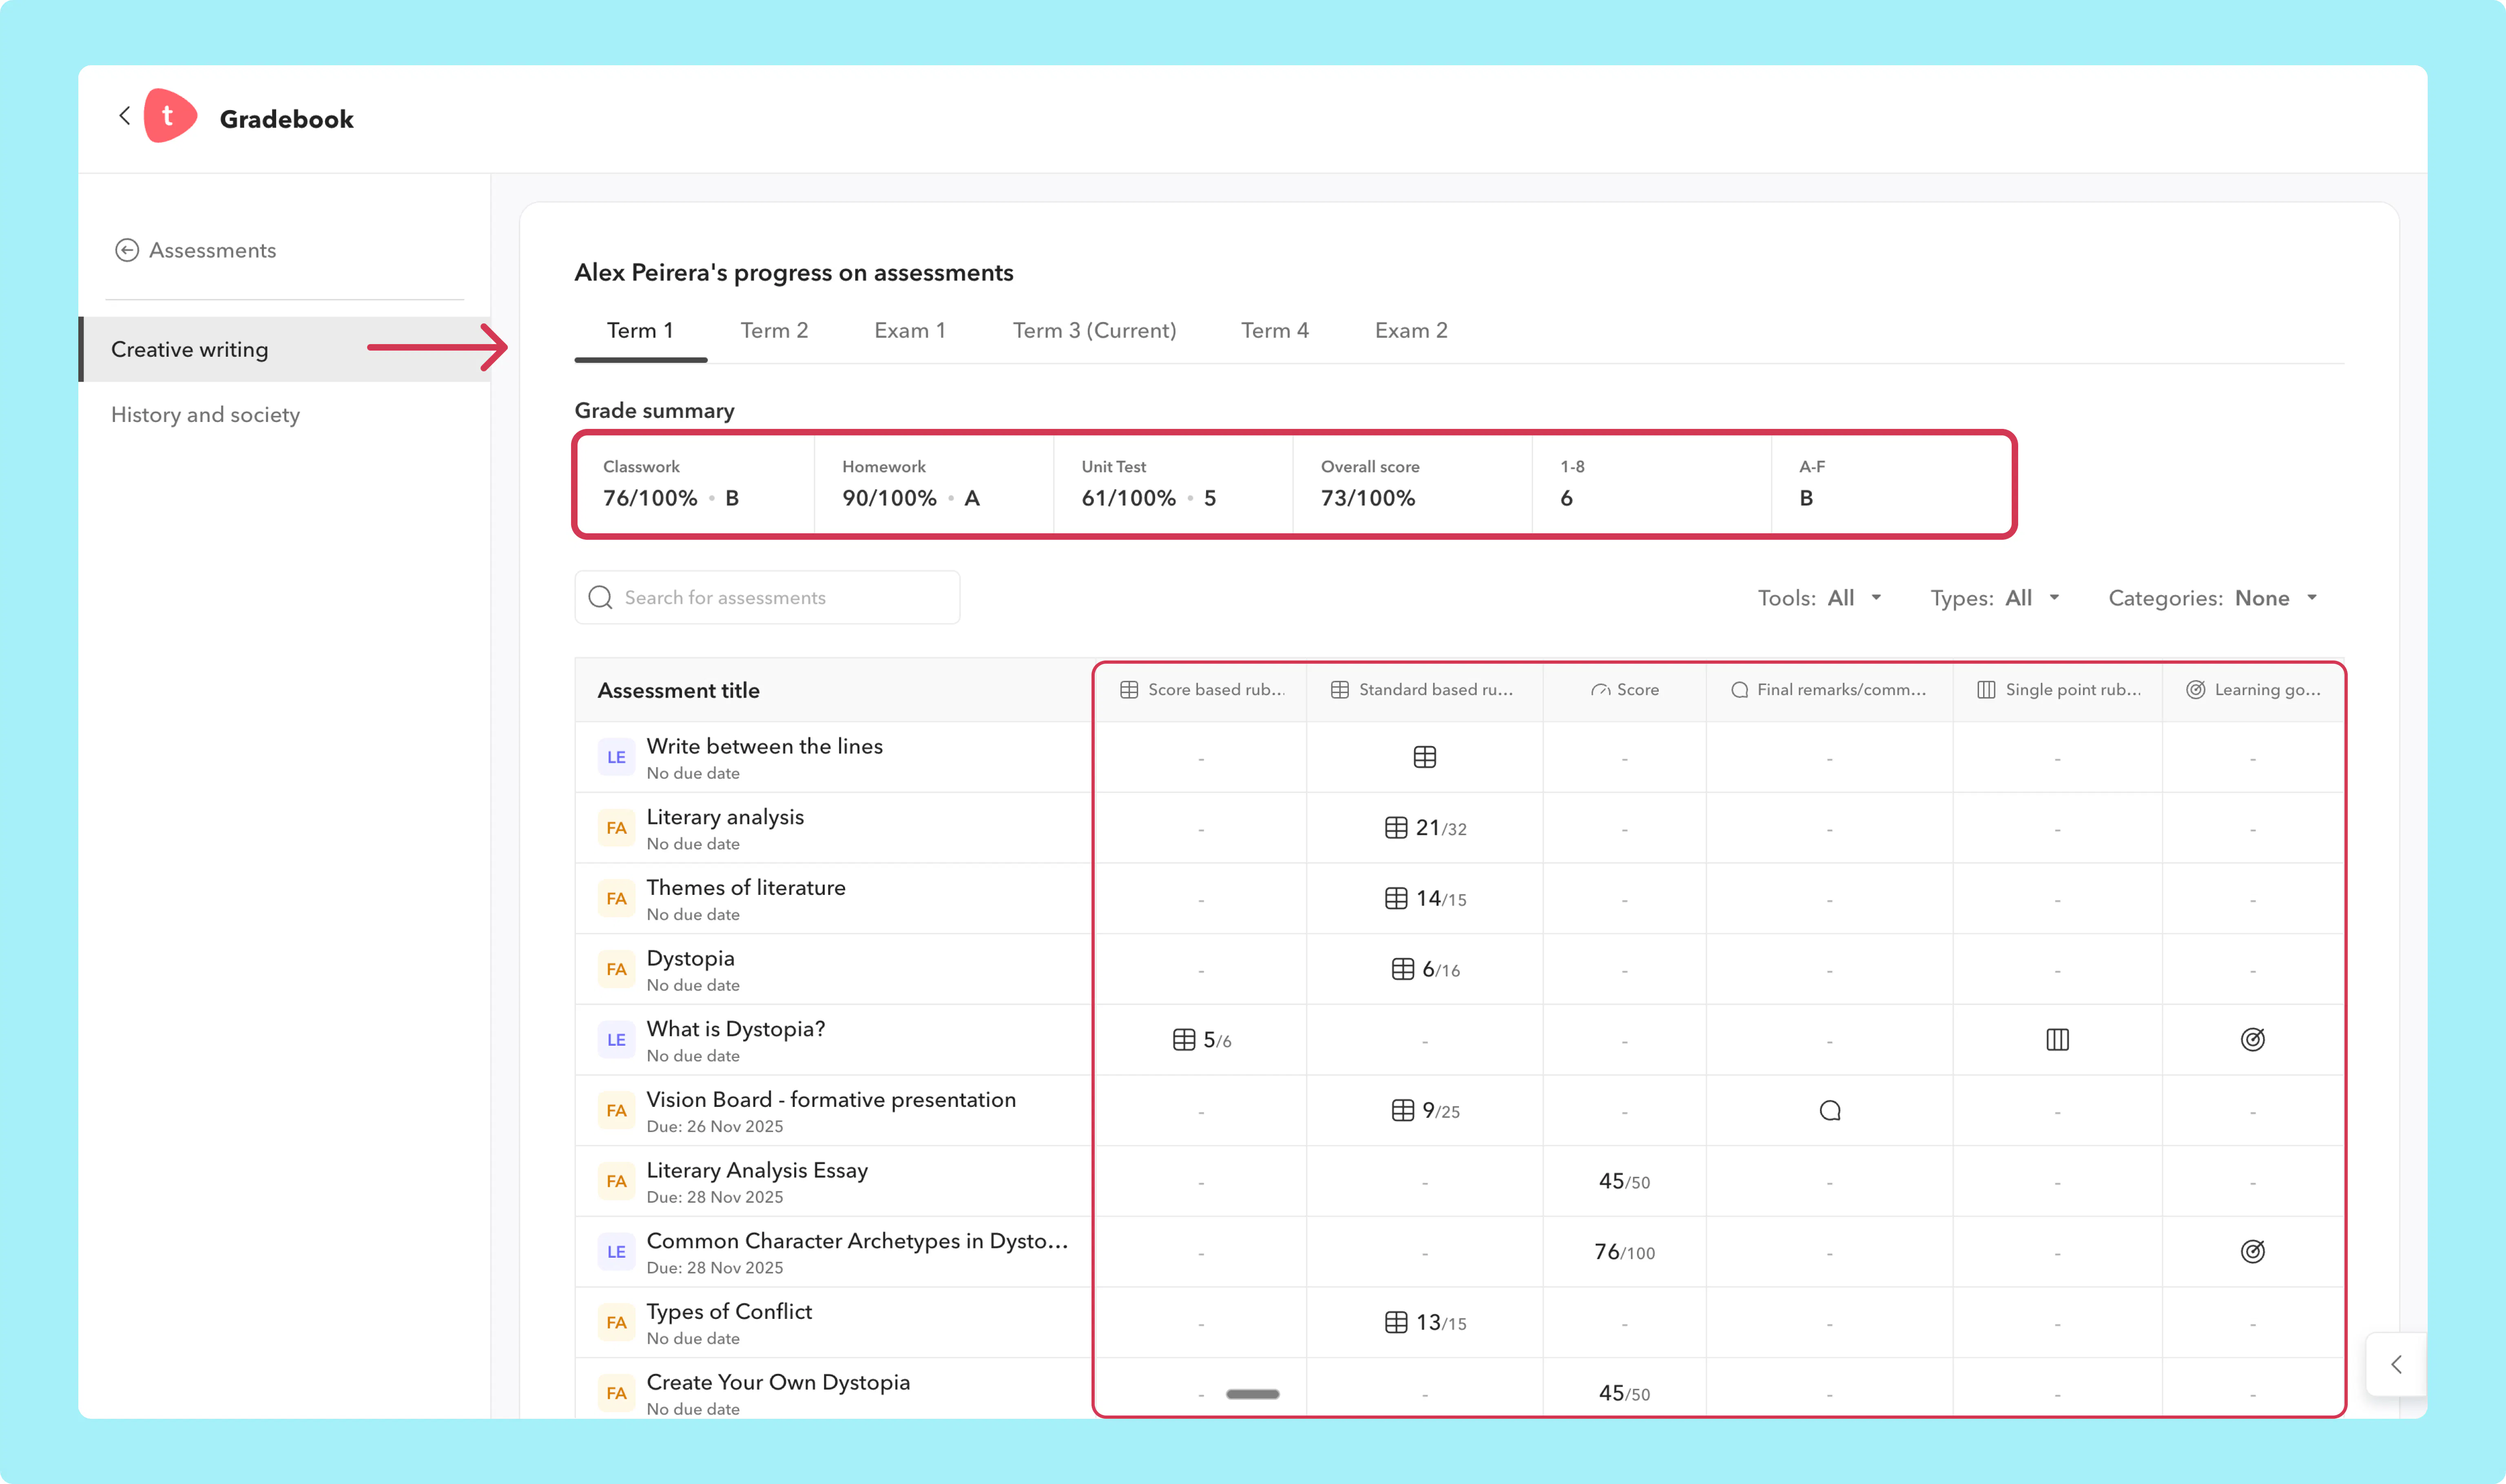Viewport: 2506px width, 1484px height.
Task: Click the Single point rubric column header
Action: (x=2058, y=690)
